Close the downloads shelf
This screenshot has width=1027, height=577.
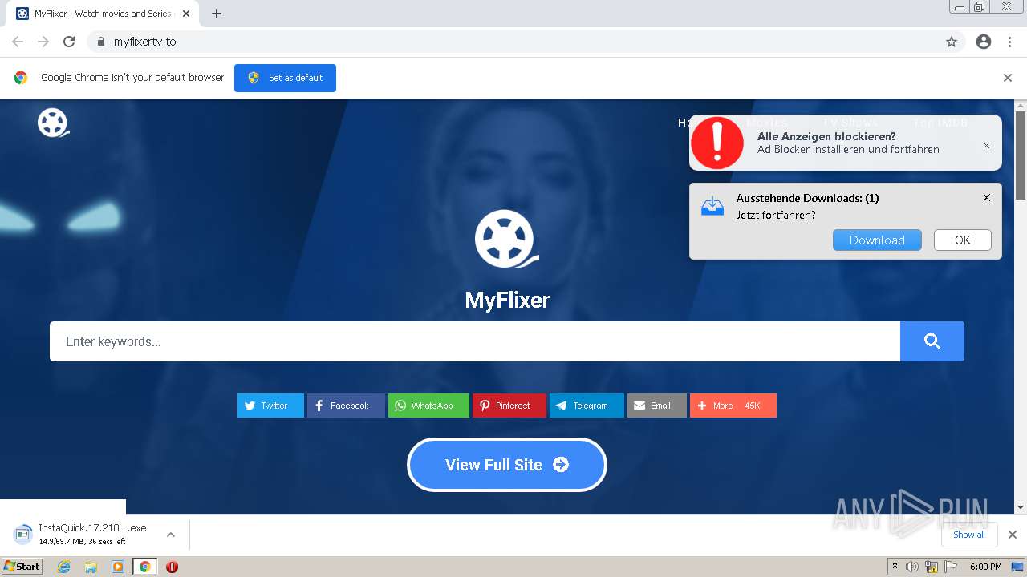tap(1013, 535)
